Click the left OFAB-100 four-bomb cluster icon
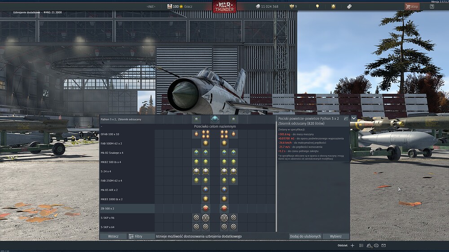This screenshot has height=252, width=449. [206, 134]
